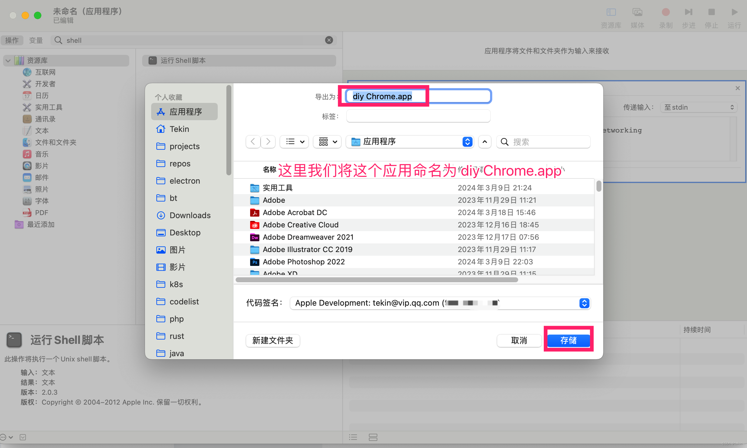Click the Run toolbar icon

(734, 12)
